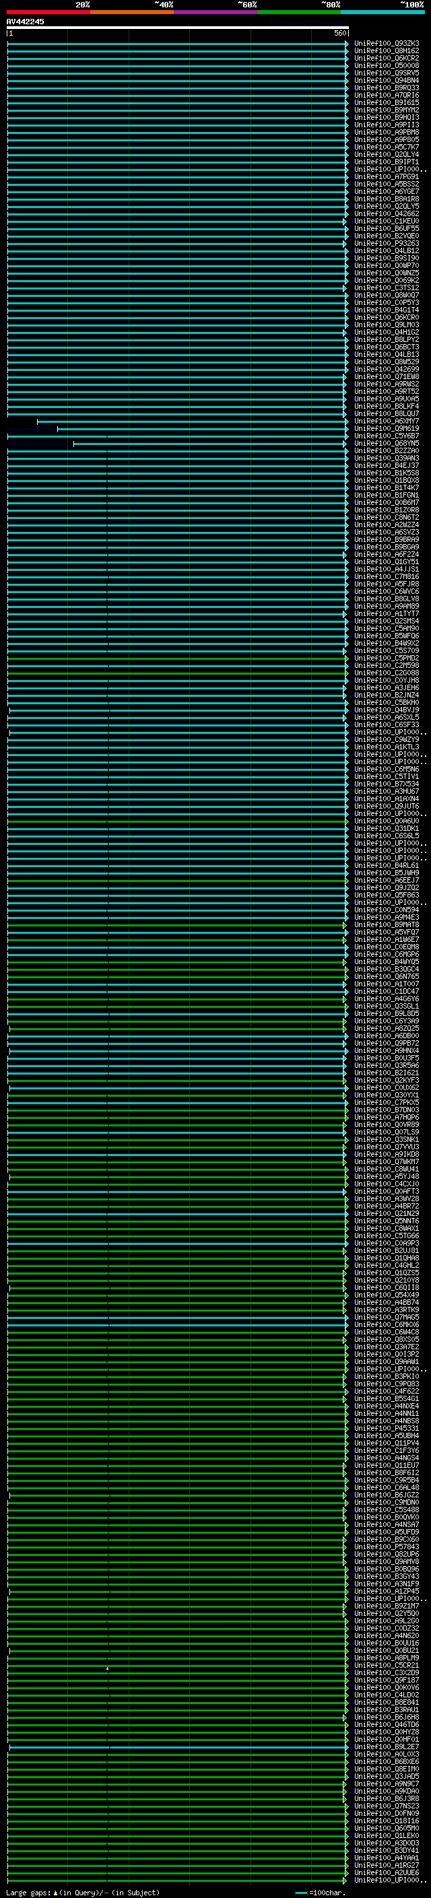Select the UniRef100_A7PG91 label
431x1898 pixels.
pos(387,177)
